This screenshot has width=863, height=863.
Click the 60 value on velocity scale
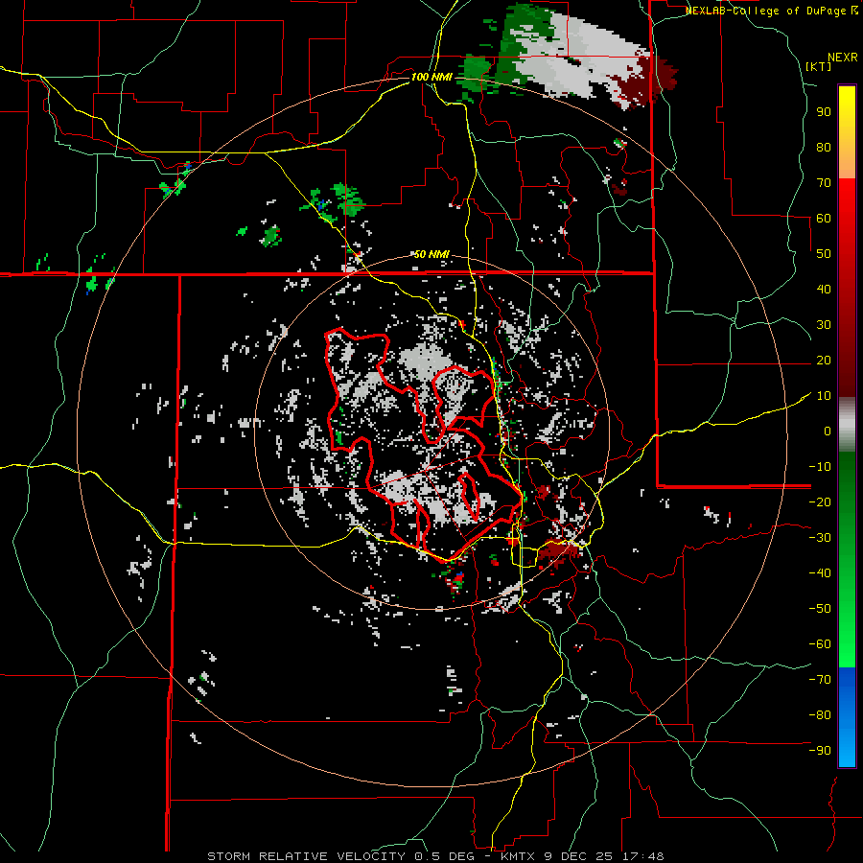click(823, 218)
